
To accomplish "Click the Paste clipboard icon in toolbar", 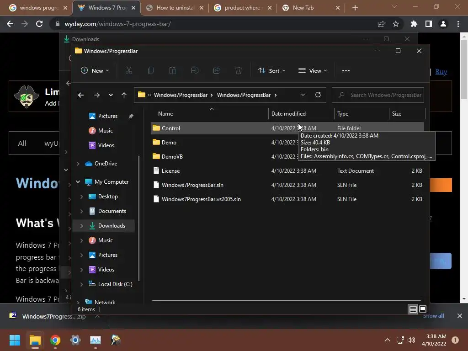I will click(x=172, y=71).
